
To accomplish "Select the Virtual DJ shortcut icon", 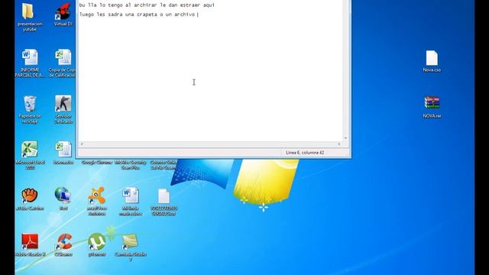I will 63,12.
